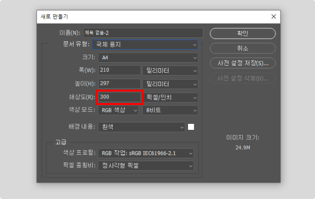This screenshot has height=199, width=315.
Task: Click the 새로 만들기 dialog title
Action: coord(54,16)
